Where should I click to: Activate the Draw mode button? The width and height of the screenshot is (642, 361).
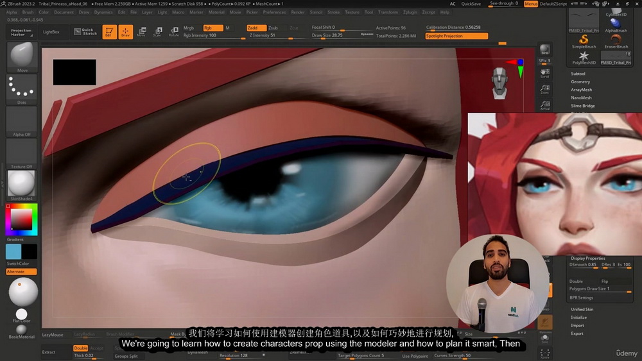(125, 31)
